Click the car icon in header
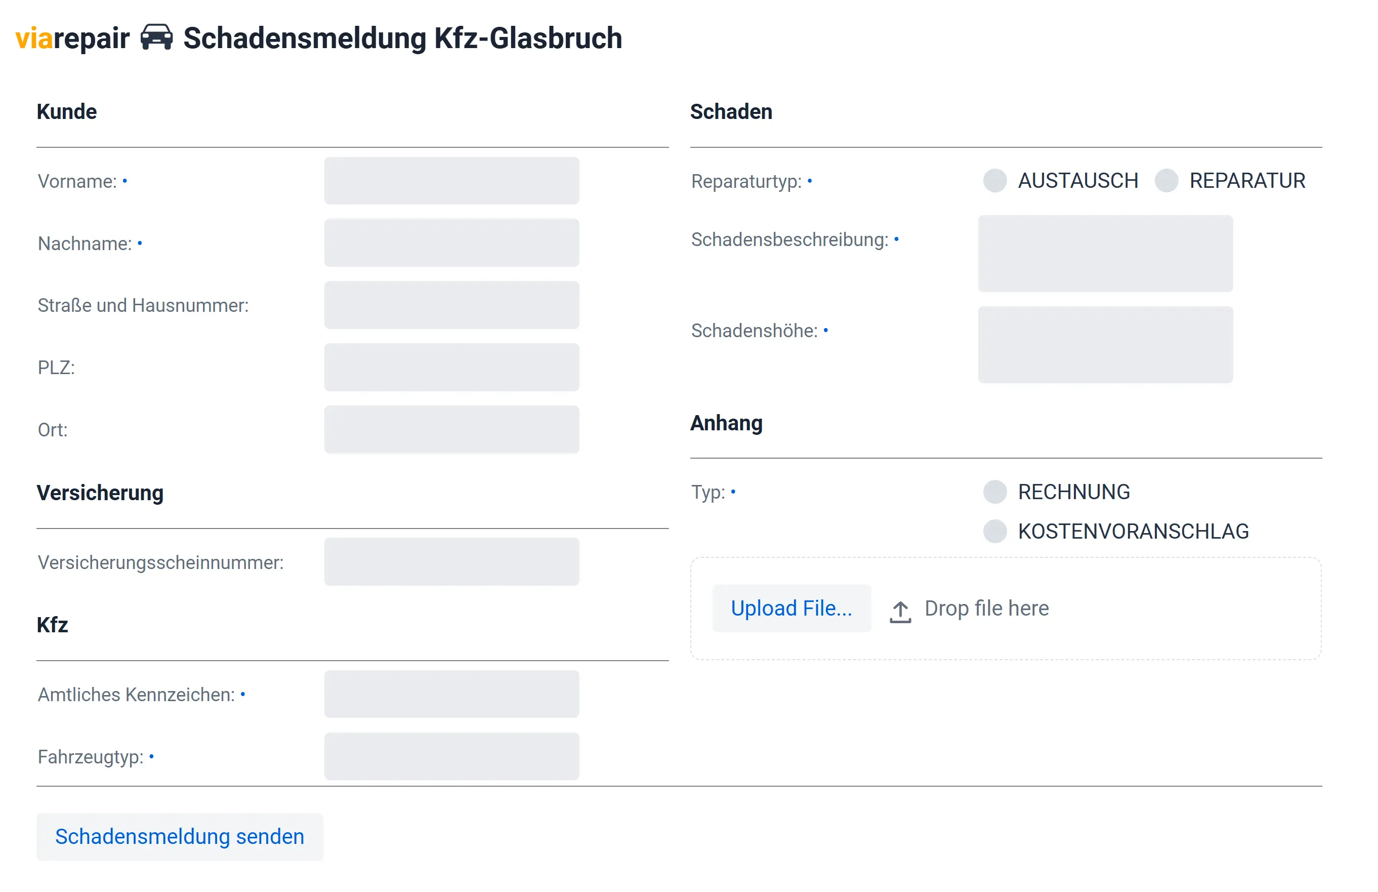Image resolution: width=1378 pixels, height=892 pixels. tap(157, 37)
